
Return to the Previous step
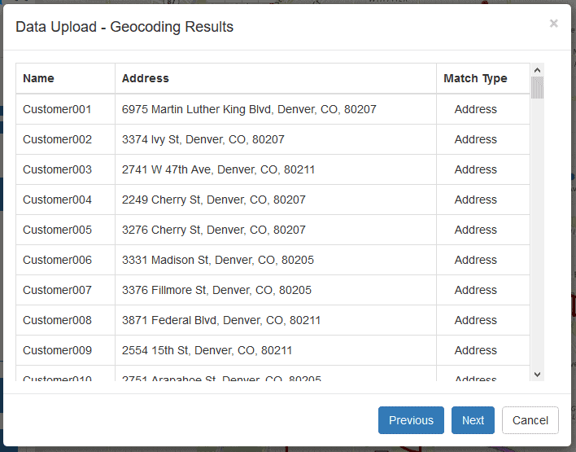pyautogui.click(x=411, y=420)
